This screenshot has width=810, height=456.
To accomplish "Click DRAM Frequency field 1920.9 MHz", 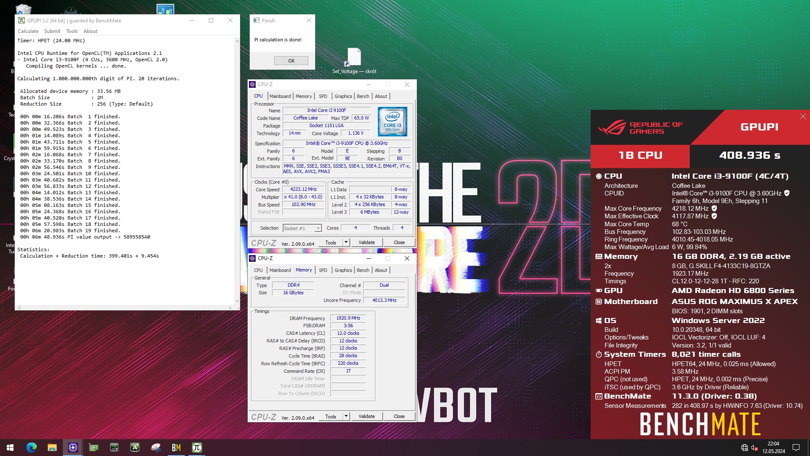I will coord(348,318).
